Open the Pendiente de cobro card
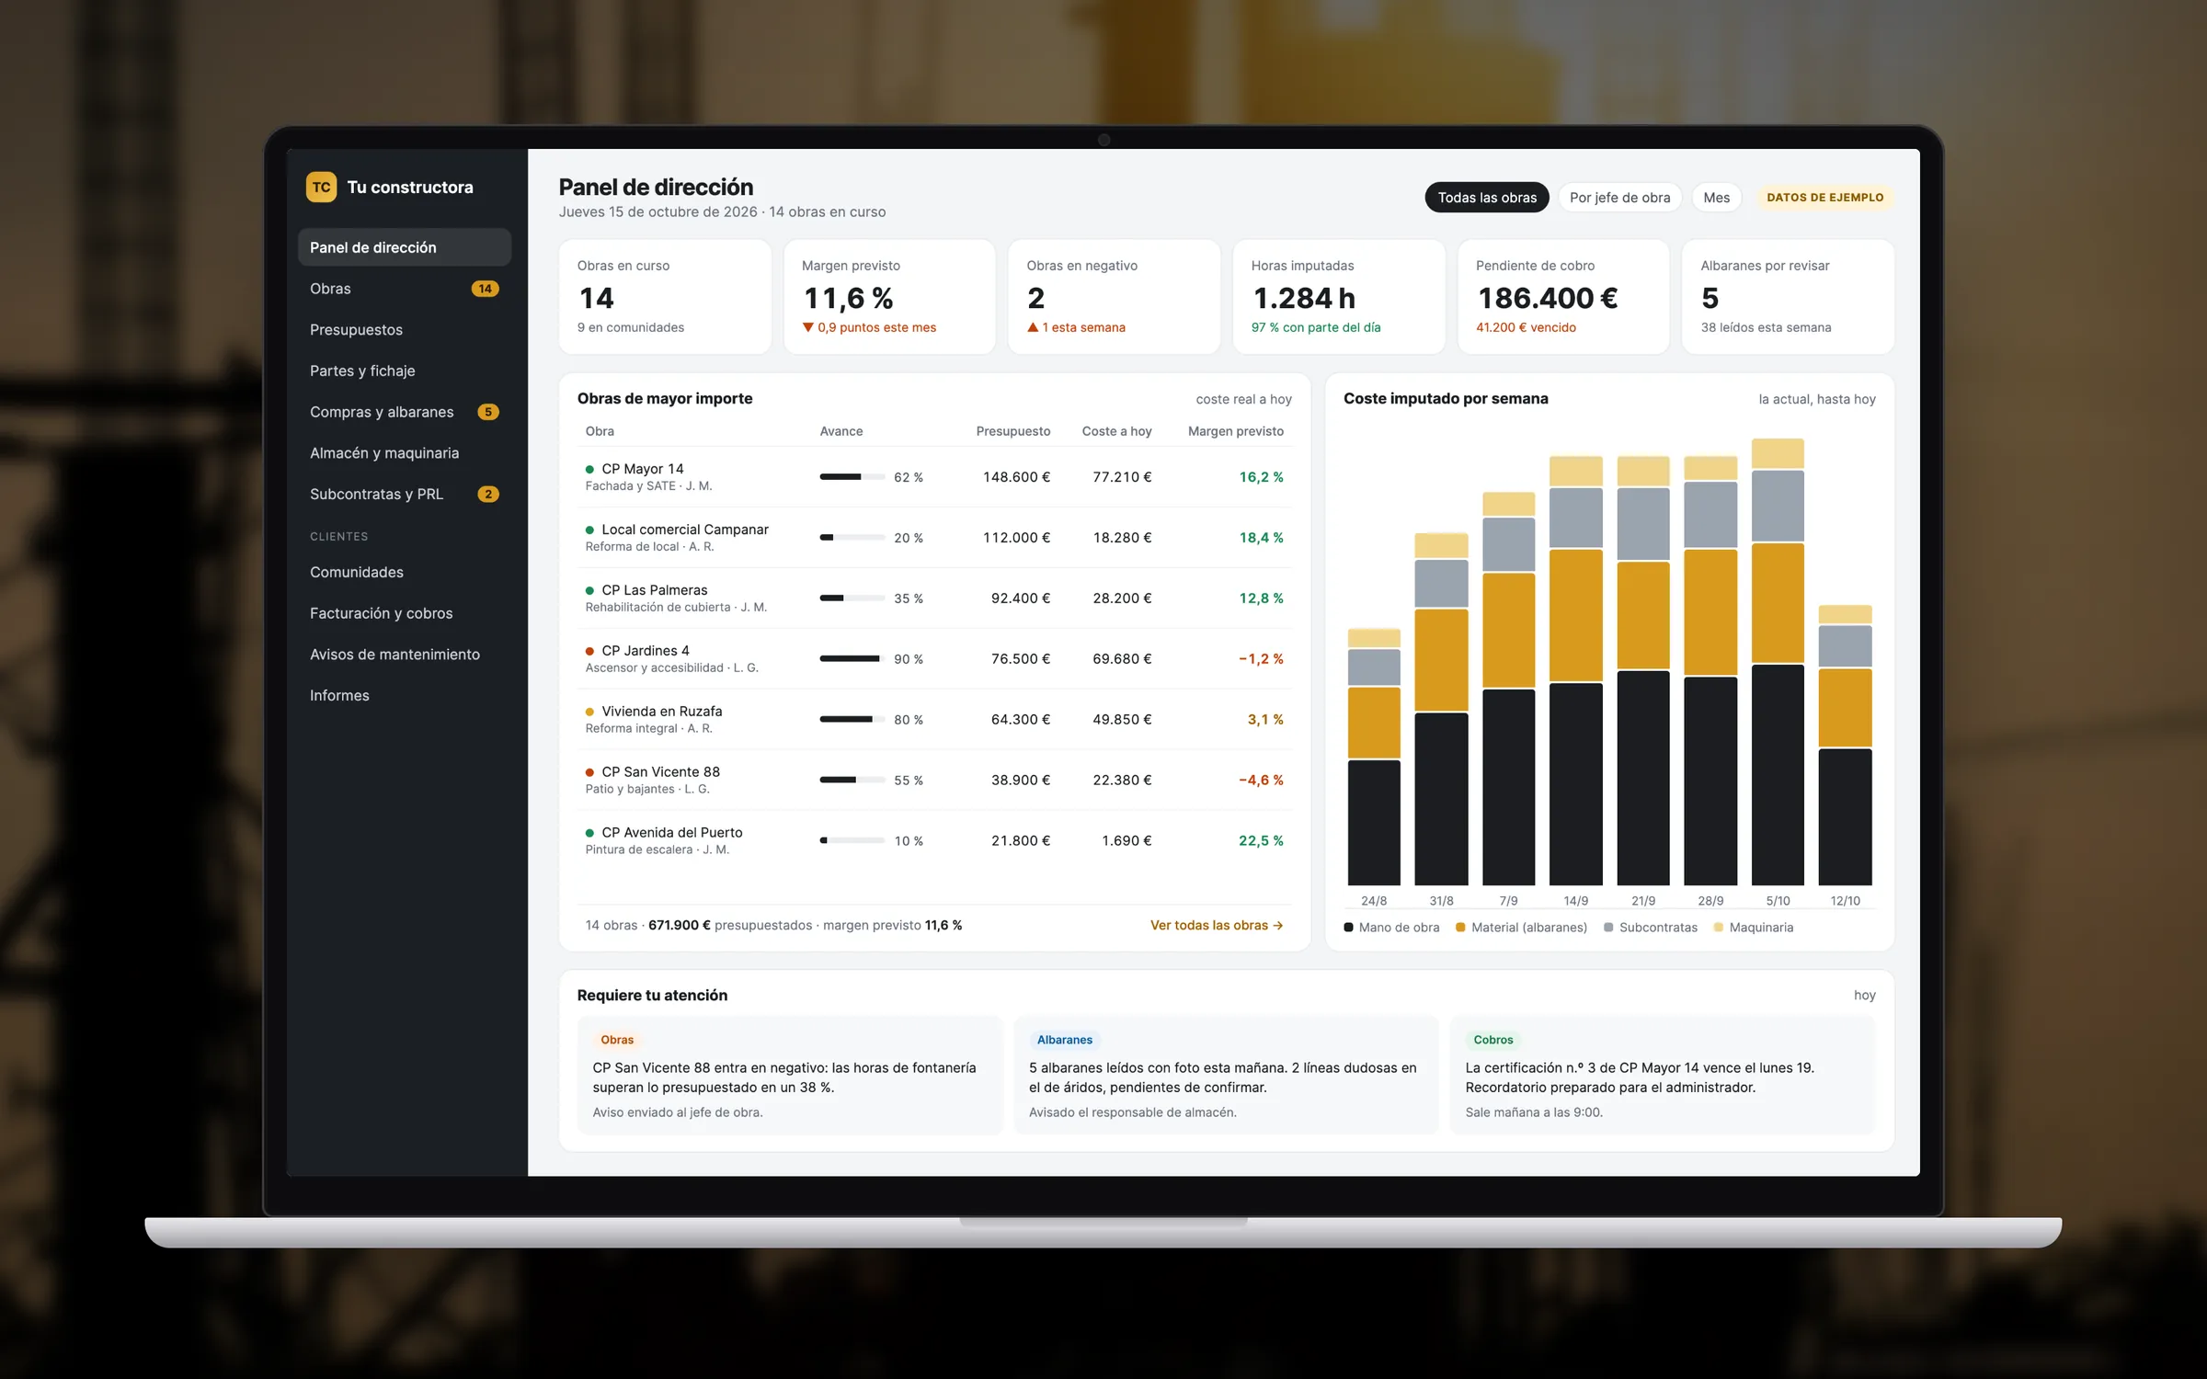Image resolution: width=2207 pixels, height=1379 pixels. click(1563, 297)
